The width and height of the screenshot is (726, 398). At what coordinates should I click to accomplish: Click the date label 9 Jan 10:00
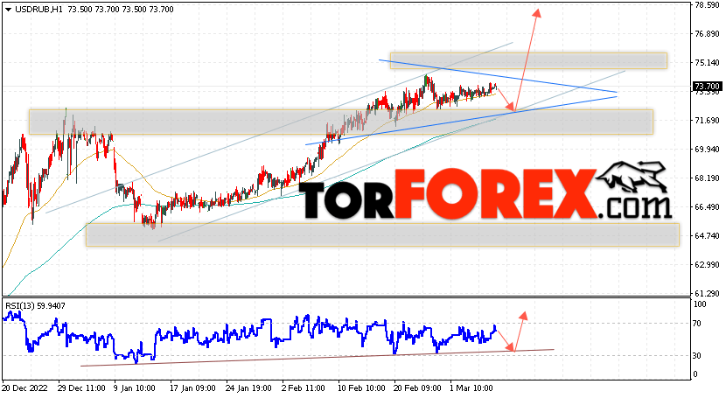point(135,388)
